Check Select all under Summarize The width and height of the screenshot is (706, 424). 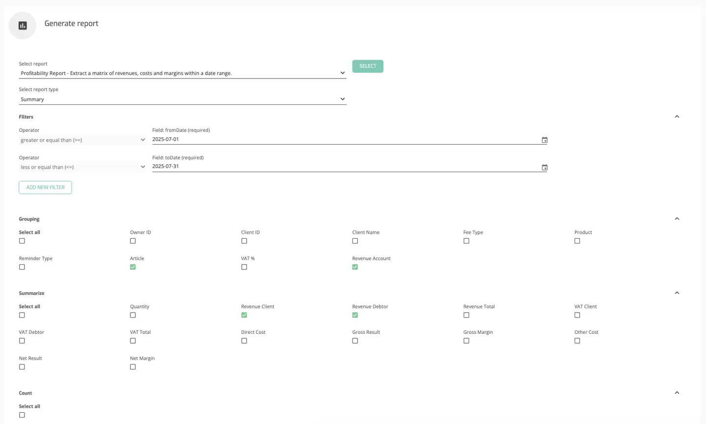pyautogui.click(x=22, y=315)
